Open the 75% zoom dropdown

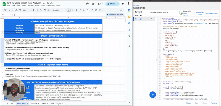[x=26, y=10]
